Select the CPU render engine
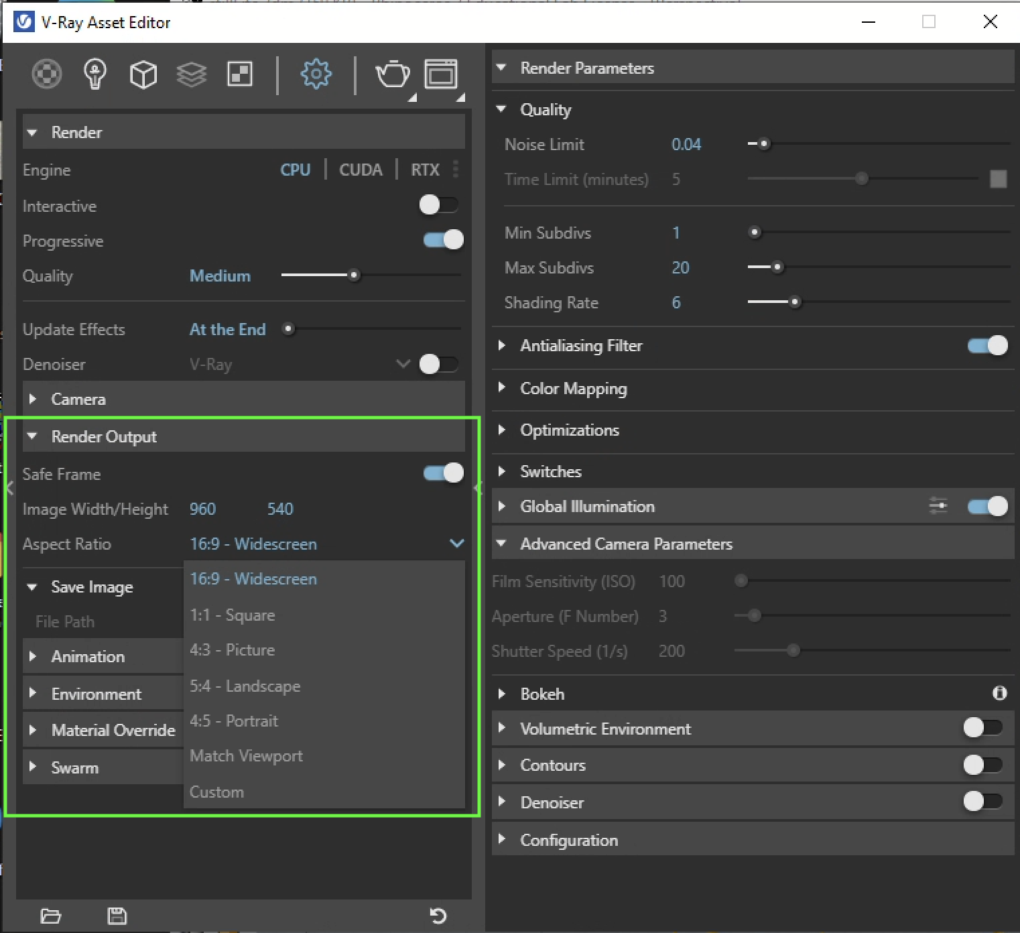1020x933 pixels. 295,170
